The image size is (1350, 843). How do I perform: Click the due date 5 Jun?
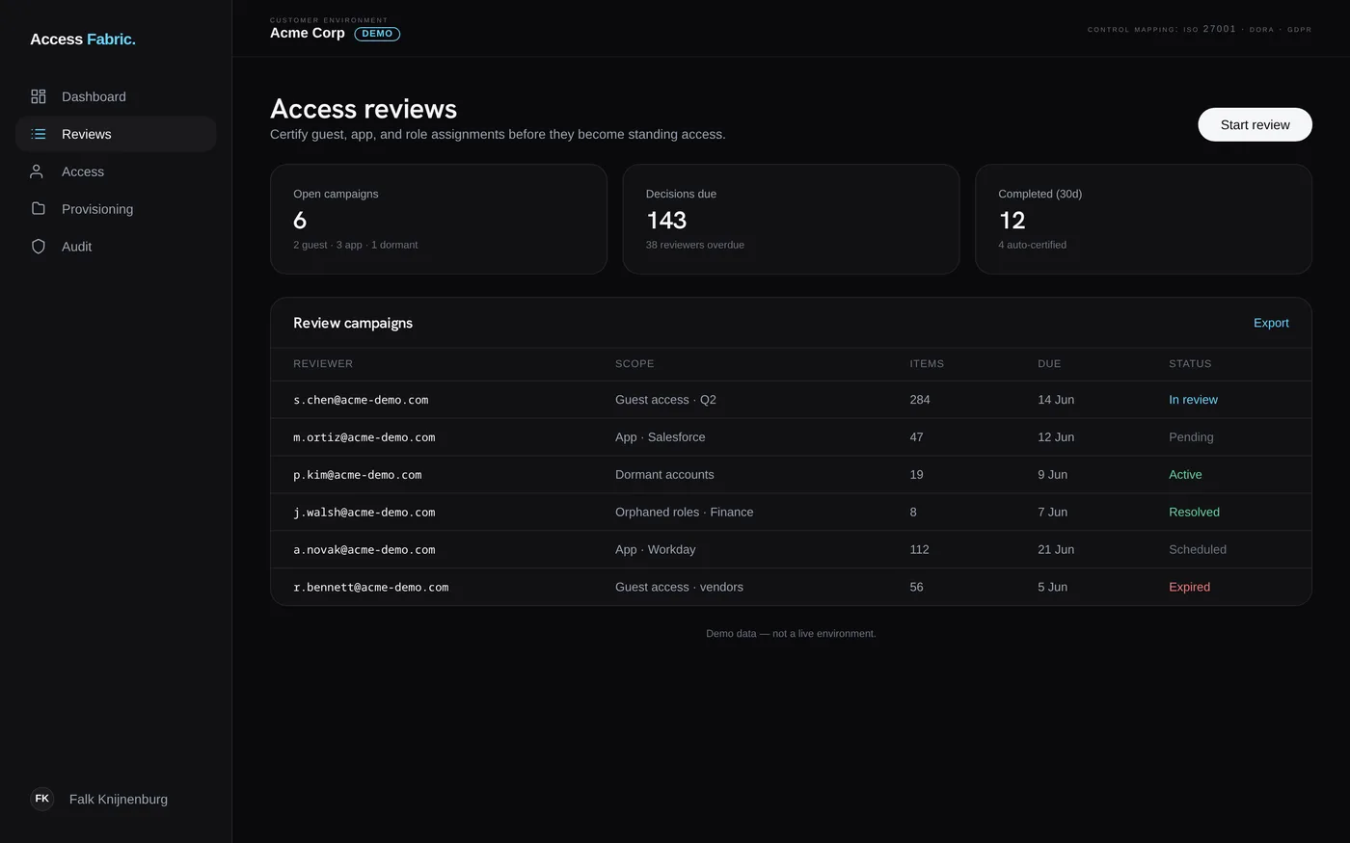tap(1052, 587)
